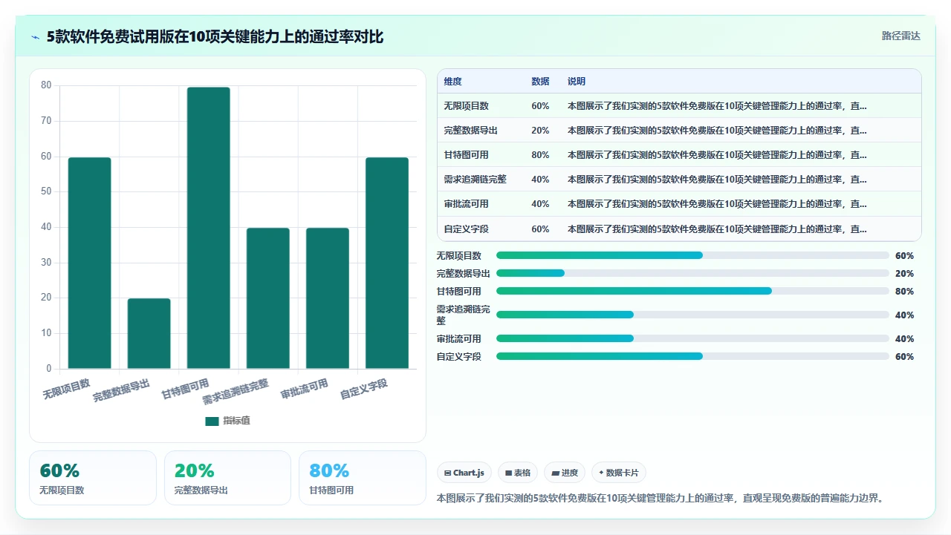Click the 无限项目数 x-axis label
The width and height of the screenshot is (951, 535).
(66, 389)
